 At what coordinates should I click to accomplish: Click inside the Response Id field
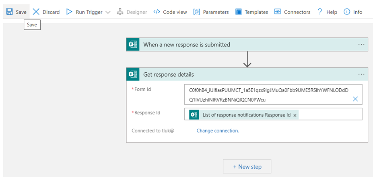330,114
